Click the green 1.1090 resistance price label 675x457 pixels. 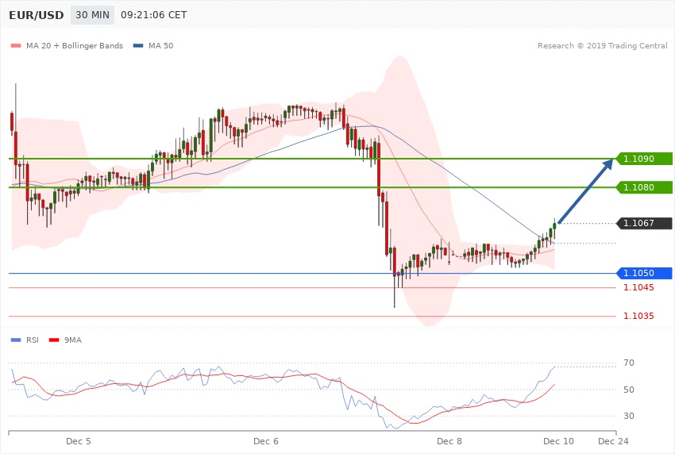(x=644, y=159)
